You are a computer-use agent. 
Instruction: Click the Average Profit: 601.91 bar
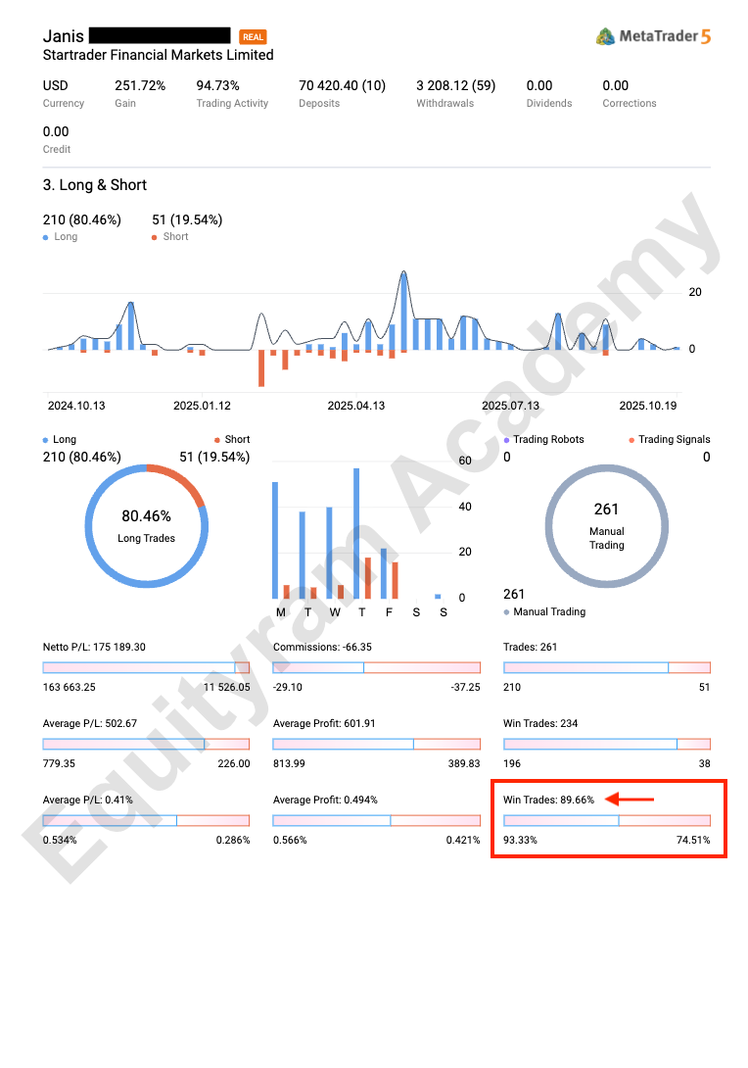click(x=376, y=744)
